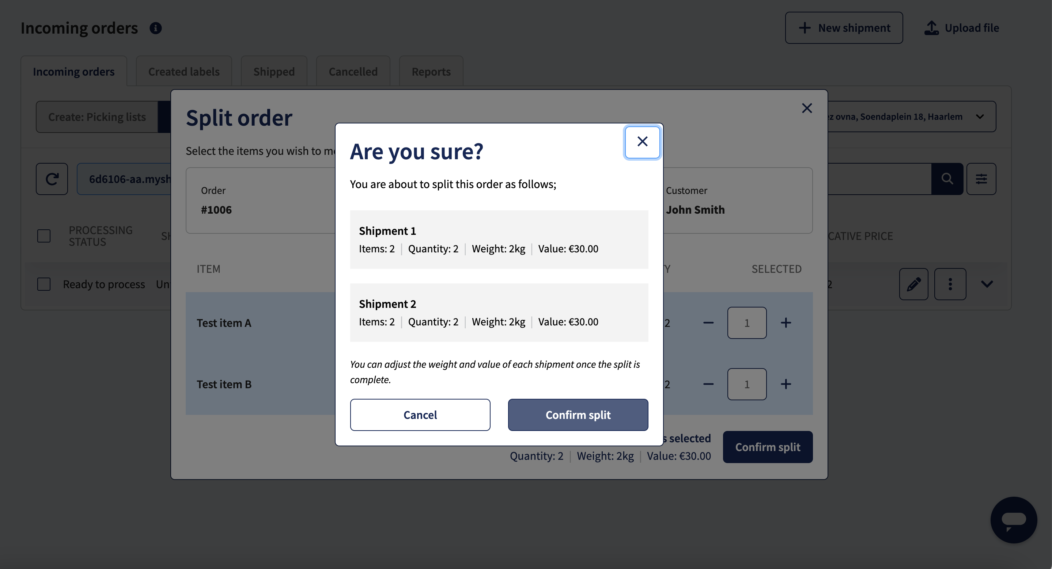1052x569 pixels.
Task: Toggle the select-all orders checkbox
Action: click(44, 236)
